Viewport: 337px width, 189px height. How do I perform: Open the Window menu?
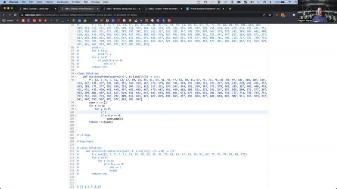click(x=95, y=2)
